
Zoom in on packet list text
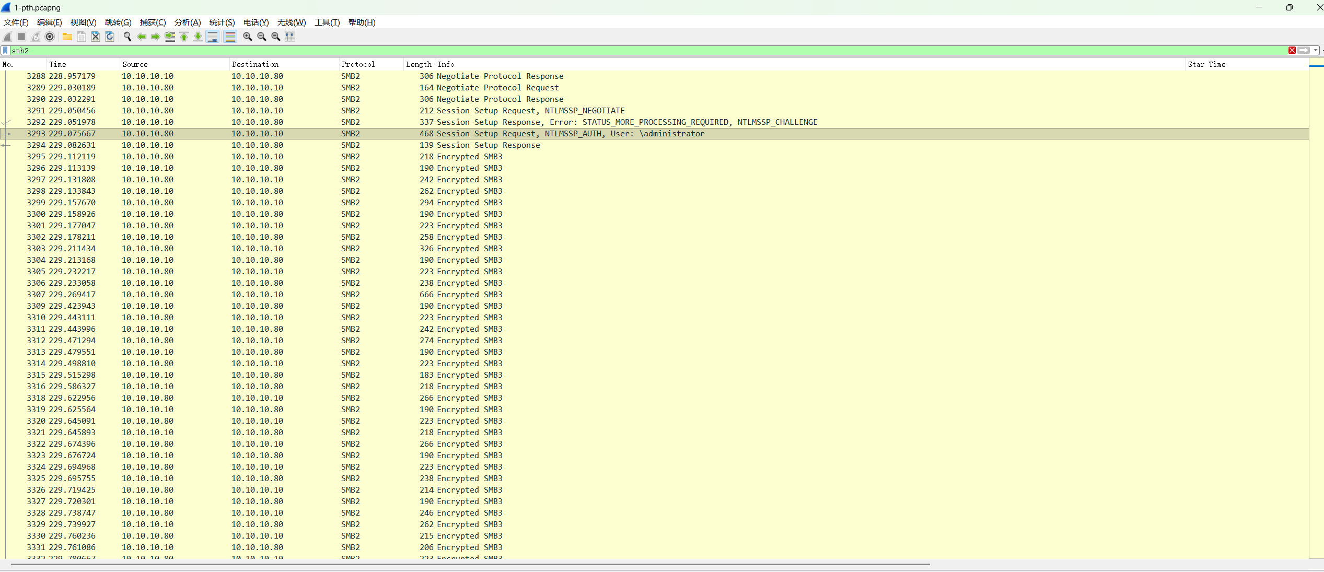248,37
